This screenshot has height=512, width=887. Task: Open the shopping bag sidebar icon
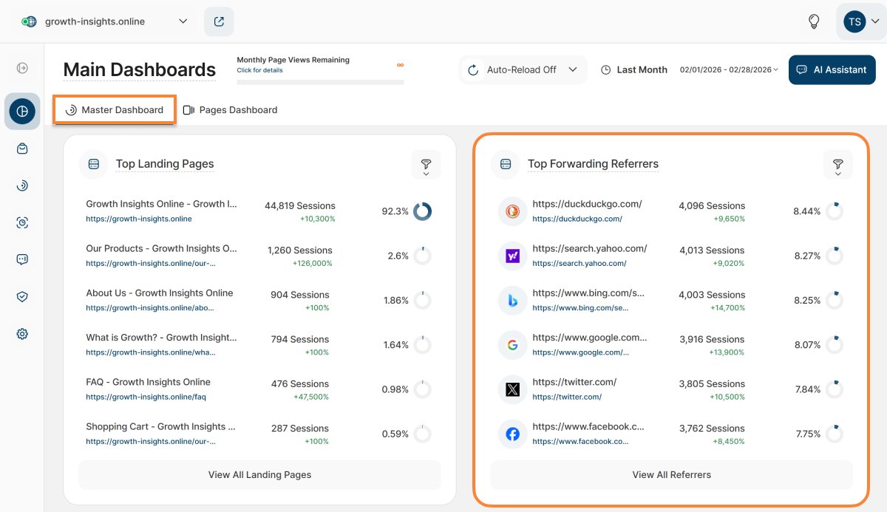click(22, 149)
